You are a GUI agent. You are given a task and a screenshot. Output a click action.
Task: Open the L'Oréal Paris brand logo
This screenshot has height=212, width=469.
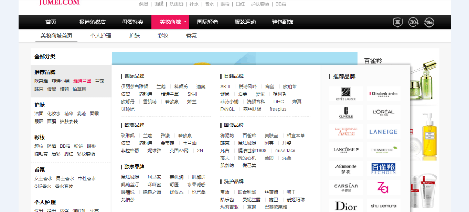tap(383, 113)
